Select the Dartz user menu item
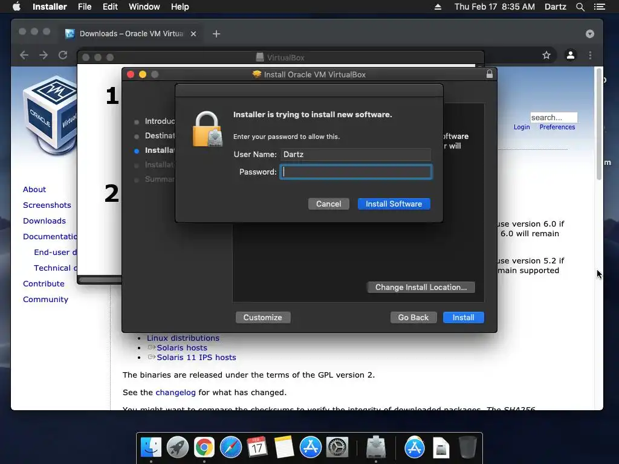Screen dimensions: 619x464 (x=555, y=7)
